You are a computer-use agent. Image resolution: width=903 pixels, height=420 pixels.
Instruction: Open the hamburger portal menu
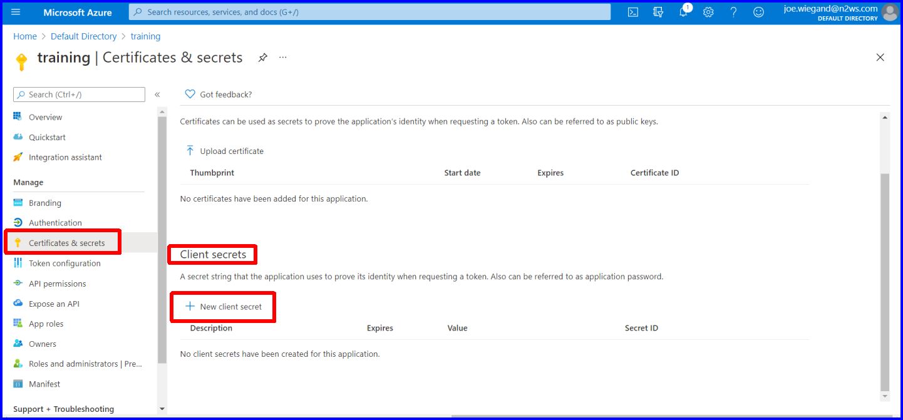click(x=16, y=13)
